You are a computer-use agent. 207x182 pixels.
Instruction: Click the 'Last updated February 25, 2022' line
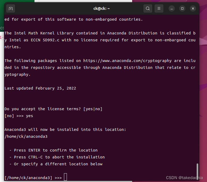pyautogui.click(x=40, y=88)
